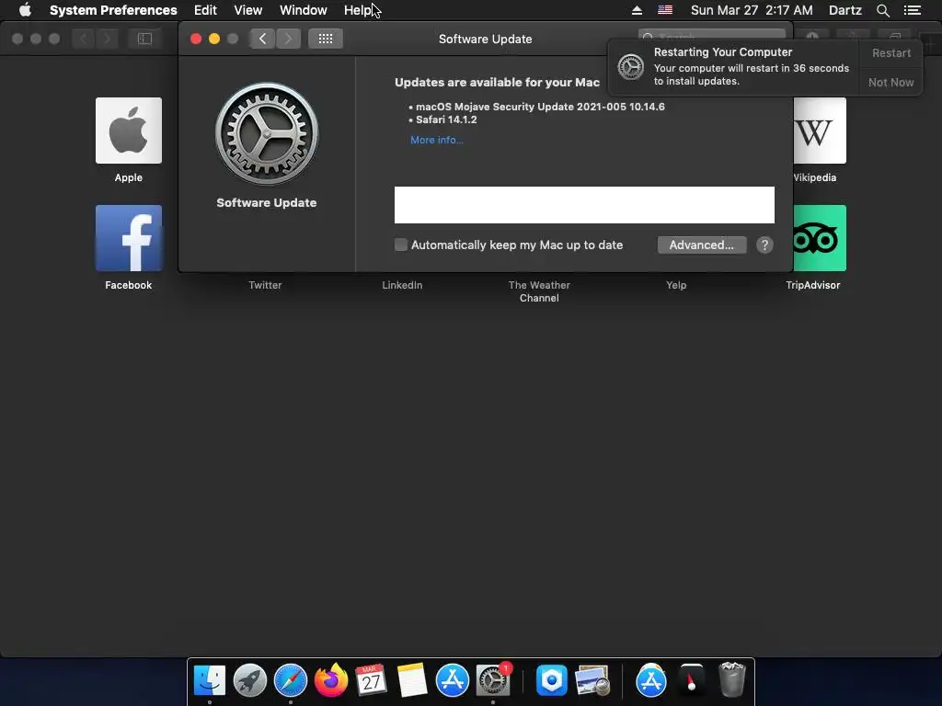Open the Help menu

[358, 10]
